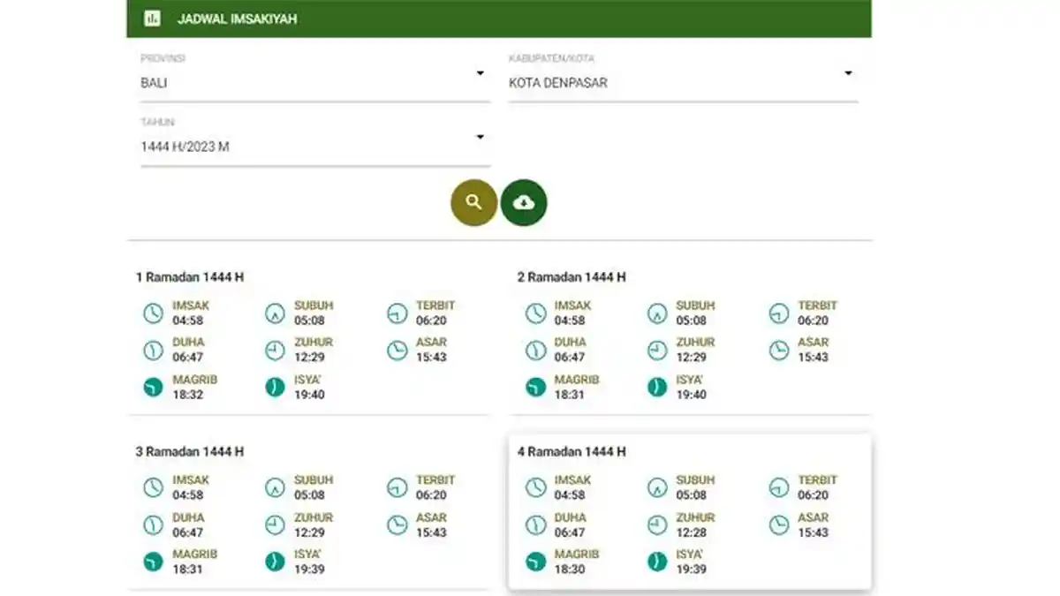1060x596 pixels.
Task: Click Imsak clock icon in 2 Ramadan card
Action: (x=536, y=313)
